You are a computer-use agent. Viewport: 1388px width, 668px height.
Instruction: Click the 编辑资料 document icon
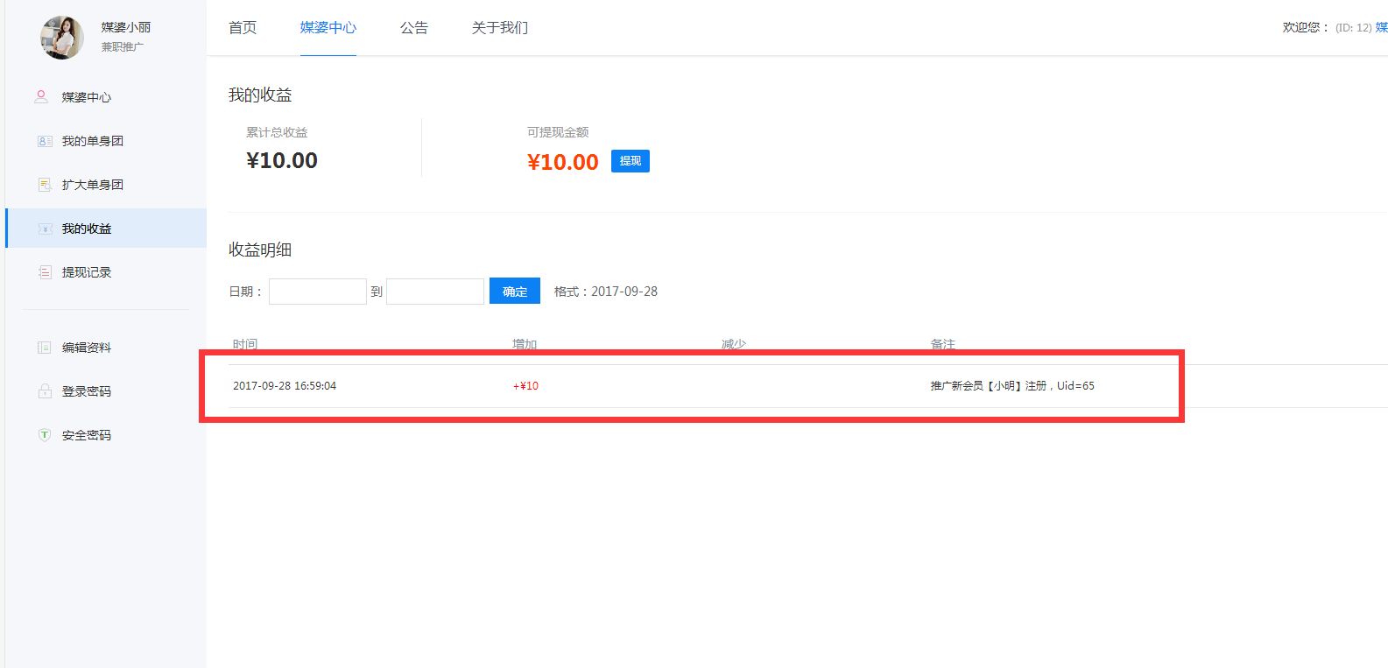[x=45, y=348]
